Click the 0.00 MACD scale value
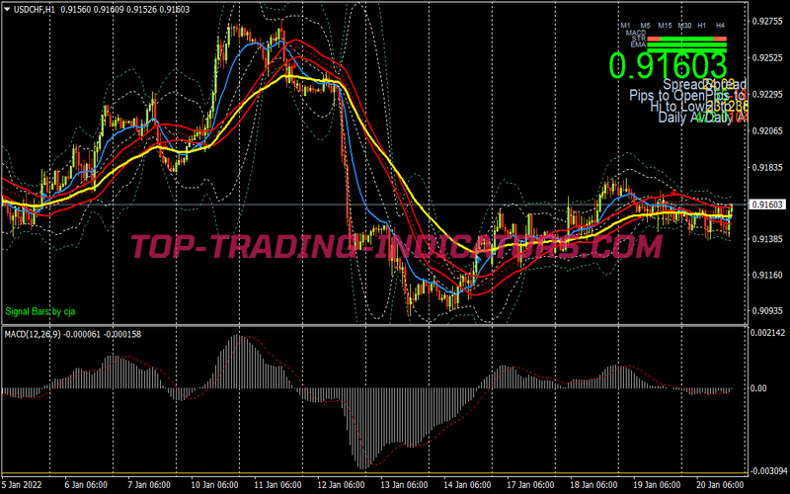This screenshot has width=790, height=494. 758,388
